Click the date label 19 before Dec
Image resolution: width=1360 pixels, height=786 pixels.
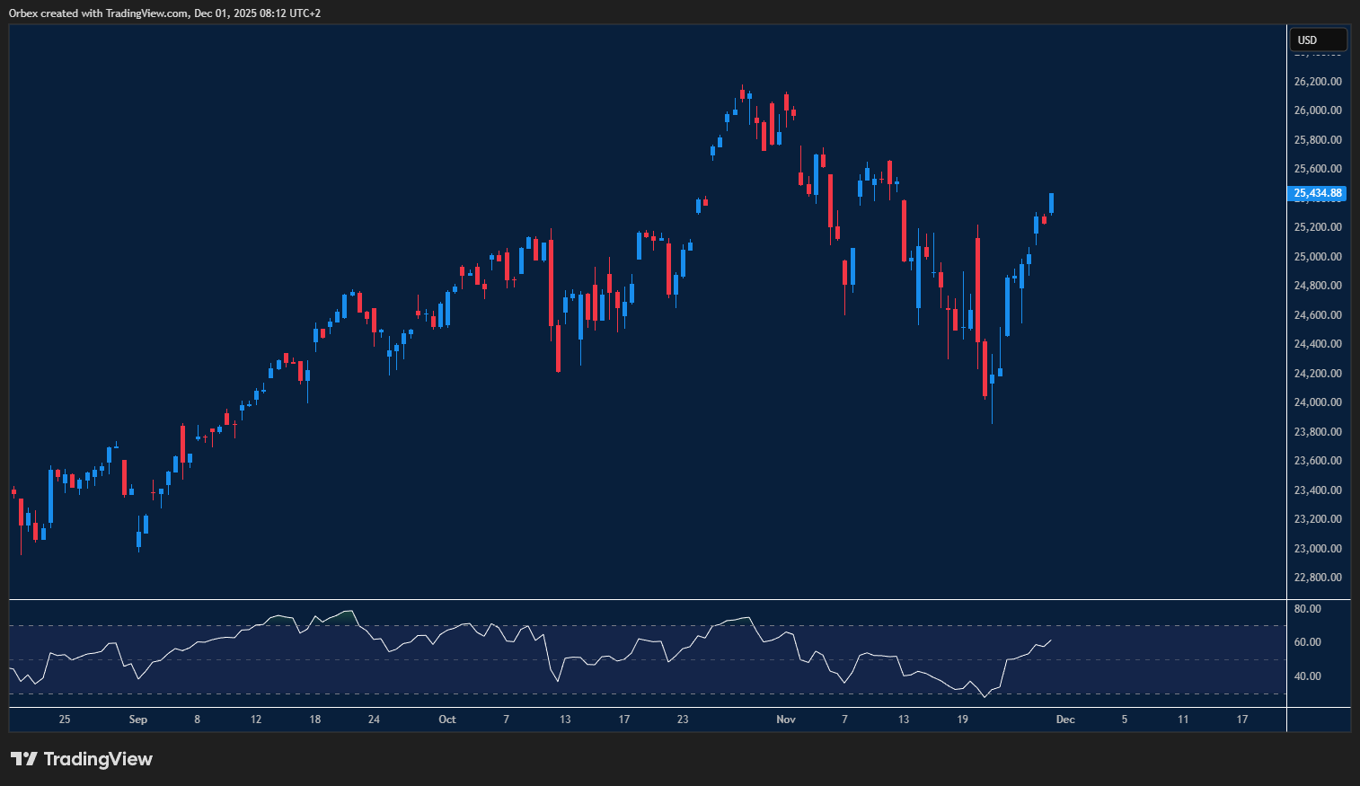tap(962, 720)
